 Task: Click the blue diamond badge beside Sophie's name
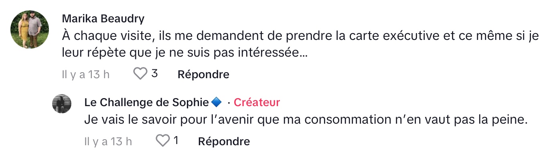[216, 103]
